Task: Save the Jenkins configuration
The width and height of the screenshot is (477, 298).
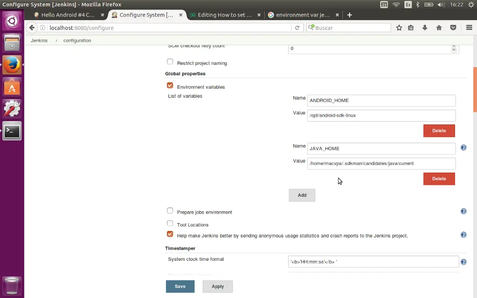Action: (x=180, y=287)
